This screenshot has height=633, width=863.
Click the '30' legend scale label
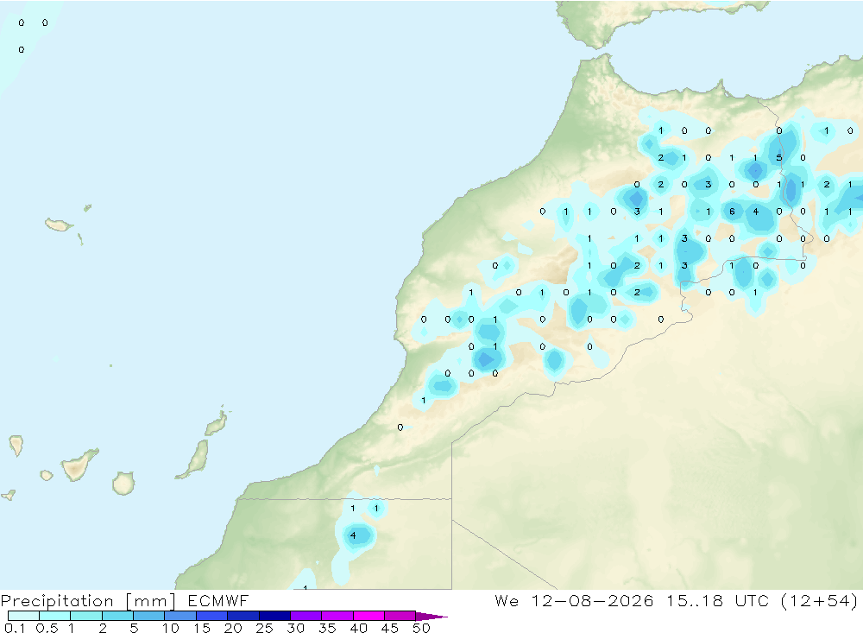tap(295, 628)
